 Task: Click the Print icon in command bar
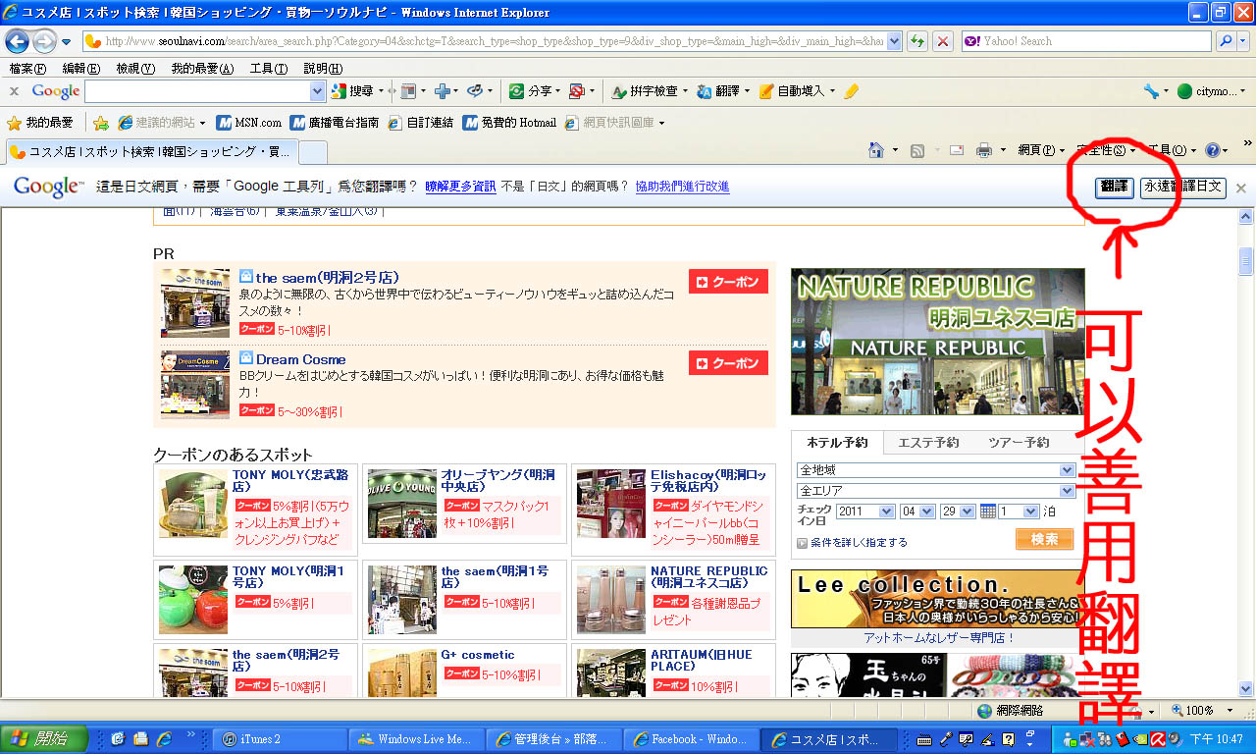984,150
